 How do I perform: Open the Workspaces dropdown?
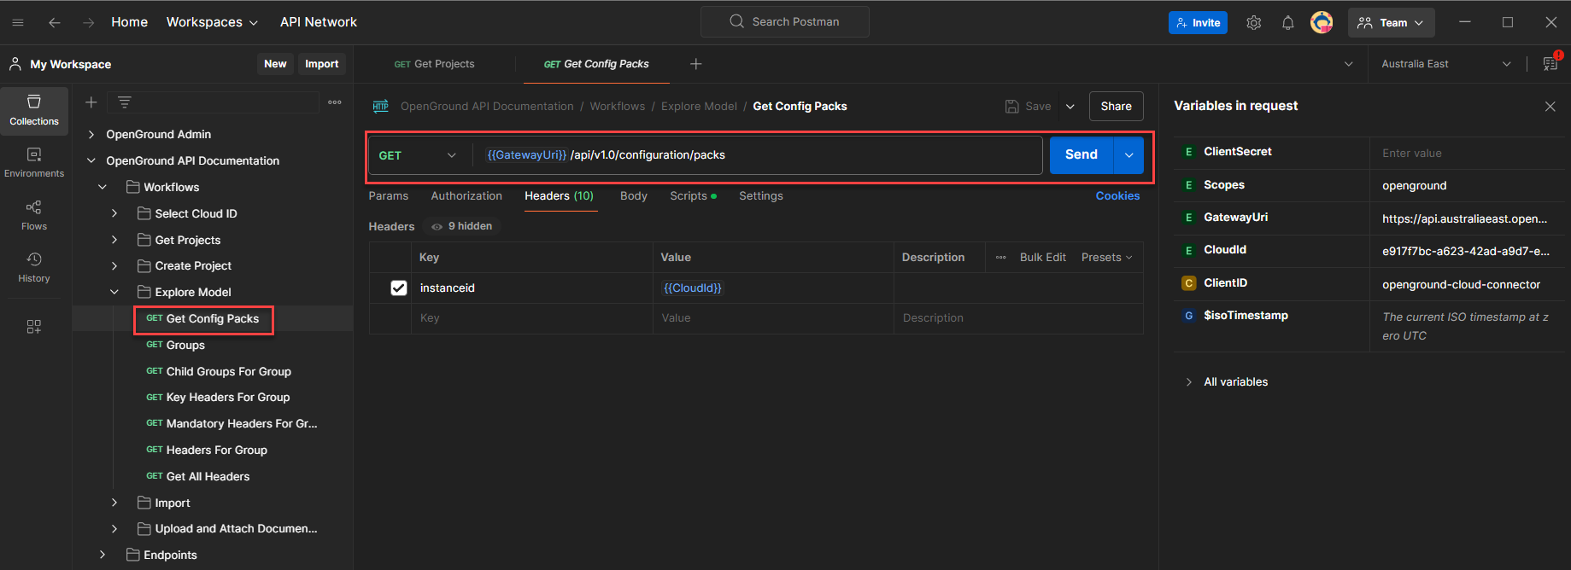click(x=213, y=22)
